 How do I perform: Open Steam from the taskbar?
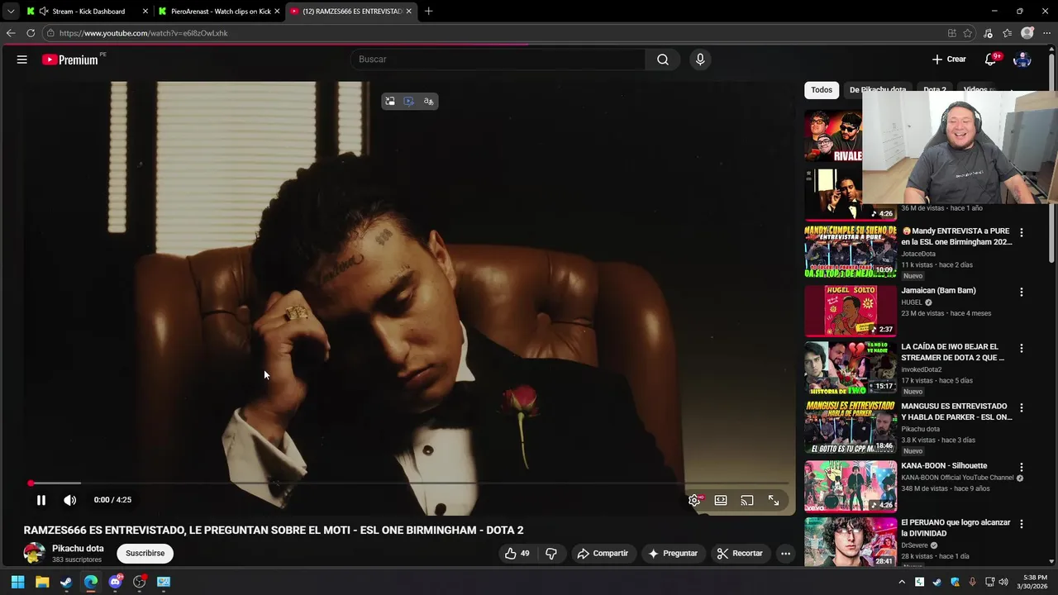click(66, 582)
